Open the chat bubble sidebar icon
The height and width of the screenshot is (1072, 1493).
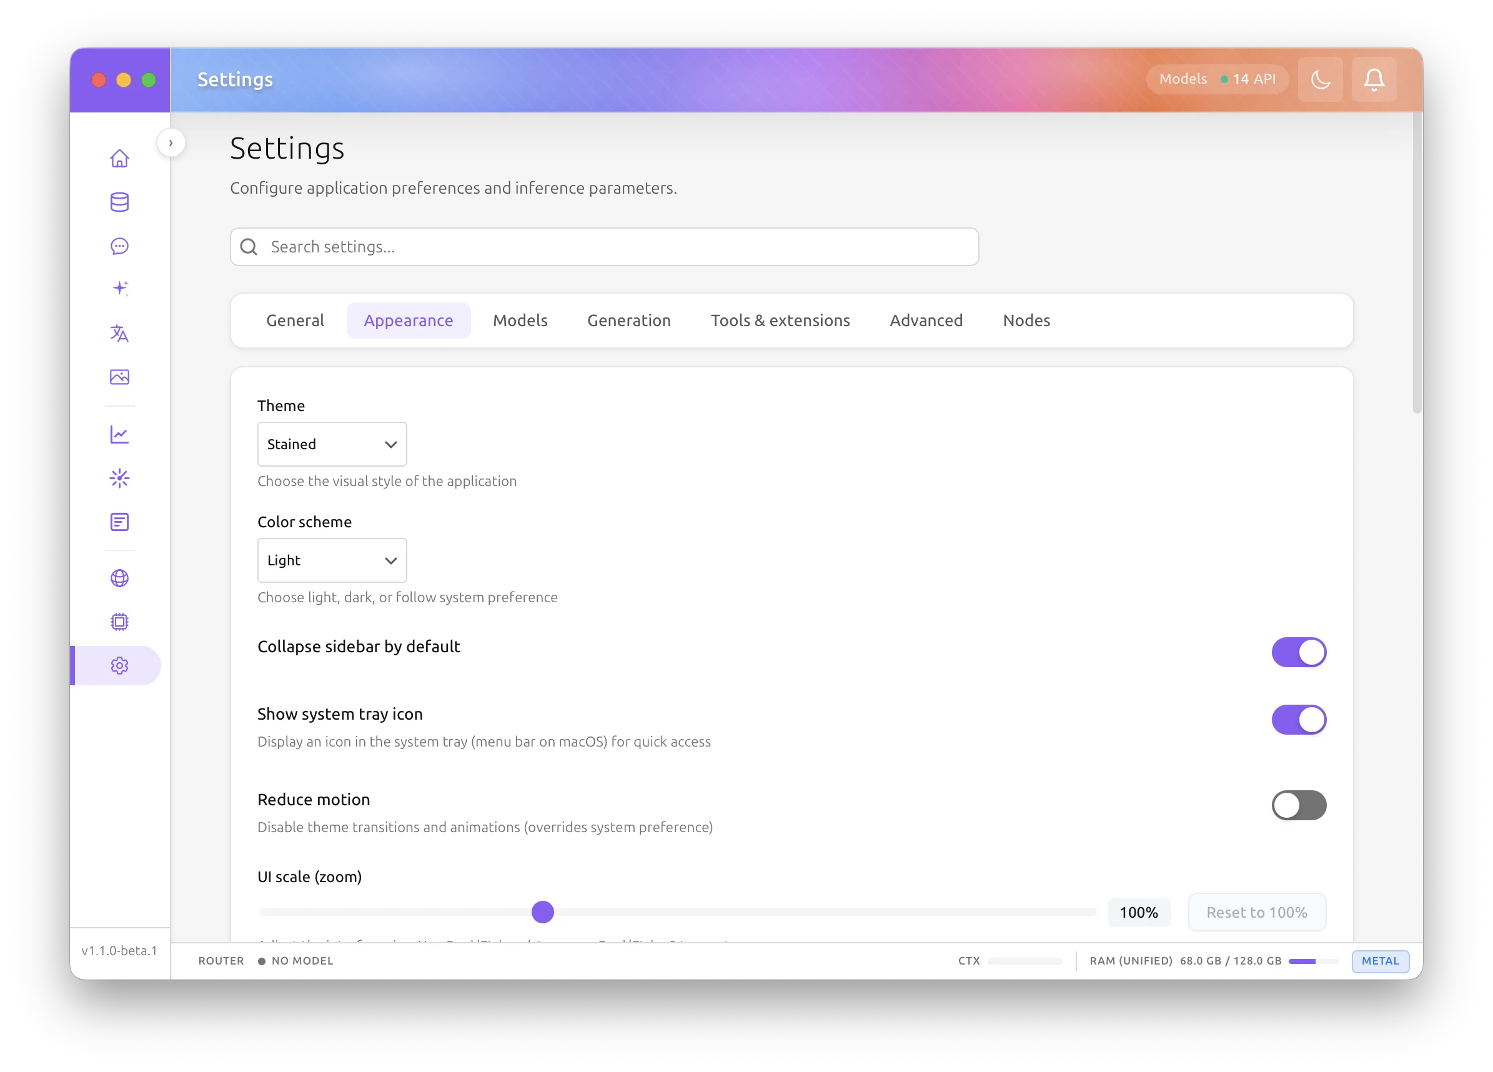(x=119, y=246)
